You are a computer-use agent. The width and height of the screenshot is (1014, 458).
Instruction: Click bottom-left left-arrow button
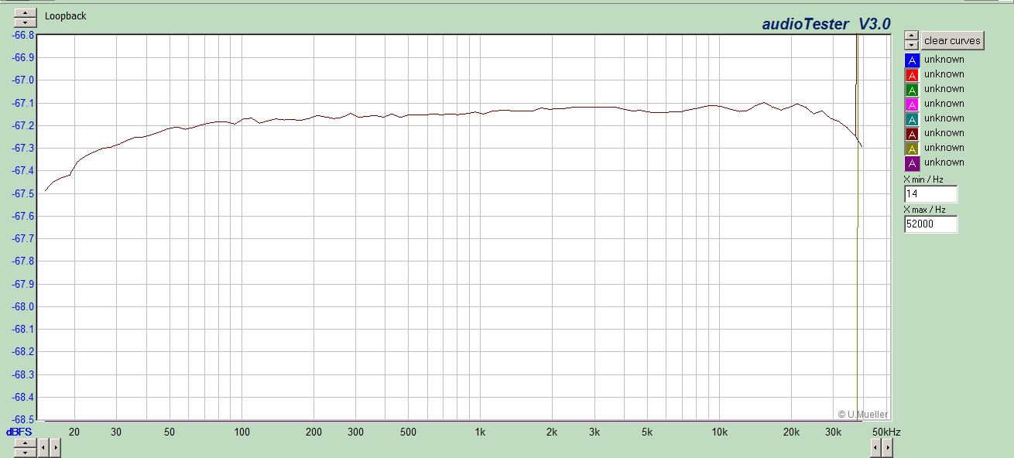pyautogui.click(x=43, y=446)
